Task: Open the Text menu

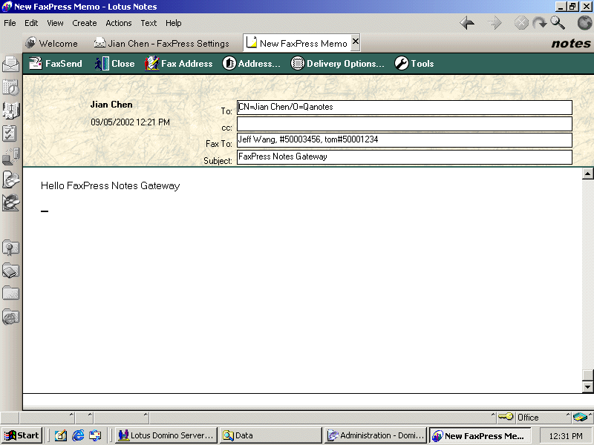Action: coord(148,23)
